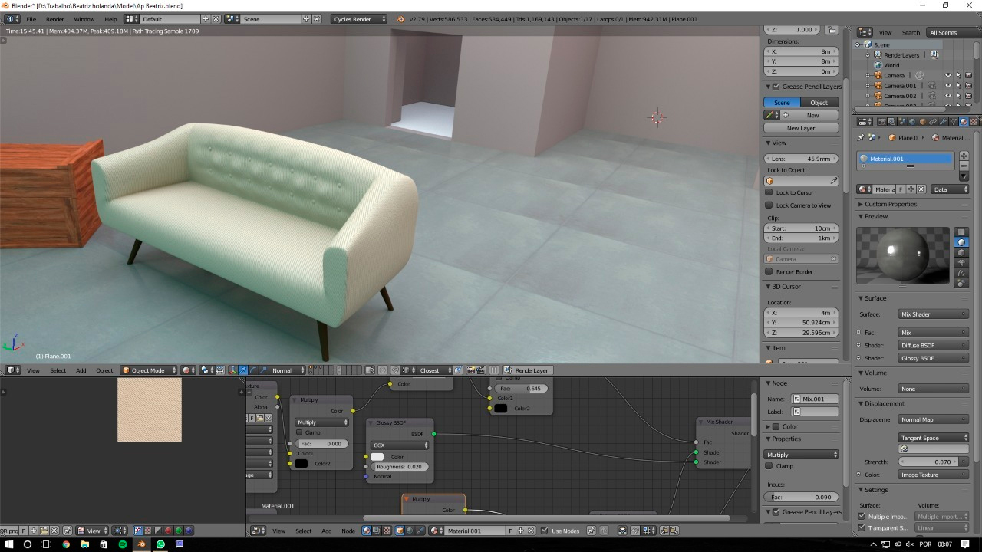Open the Object properties cube tab
This screenshot has height=552, width=982.
point(922,121)
